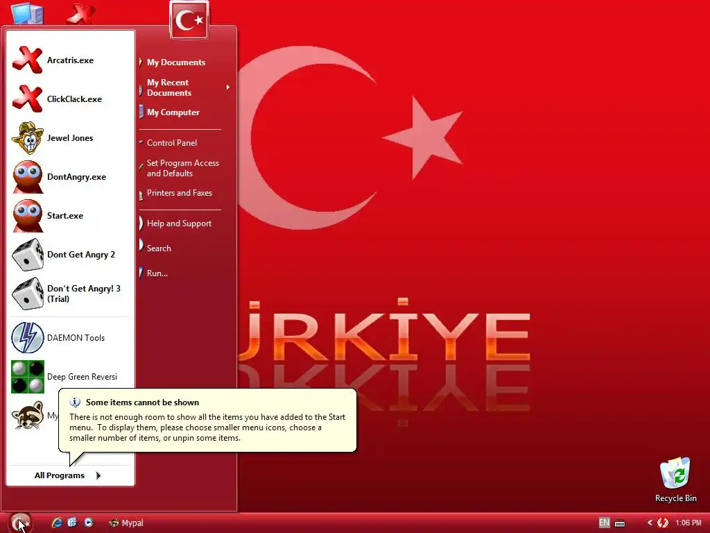
Task: Expand My Recent Documents submenu arrow
Action: pos(227,87)
